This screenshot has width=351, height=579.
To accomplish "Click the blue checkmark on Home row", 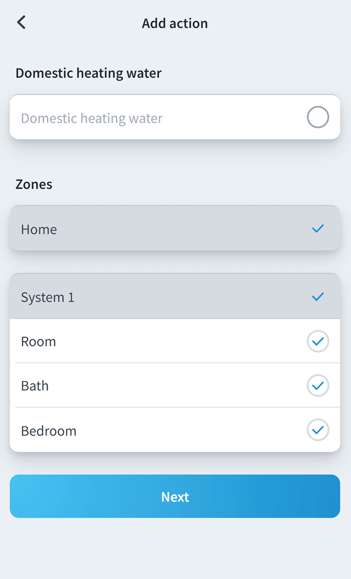I will (x=318, y=229).
